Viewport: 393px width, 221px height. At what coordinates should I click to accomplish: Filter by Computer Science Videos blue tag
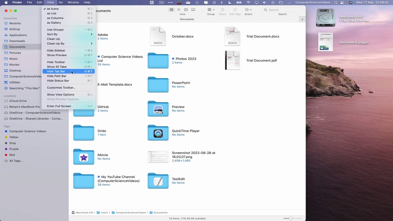(27, 131)
